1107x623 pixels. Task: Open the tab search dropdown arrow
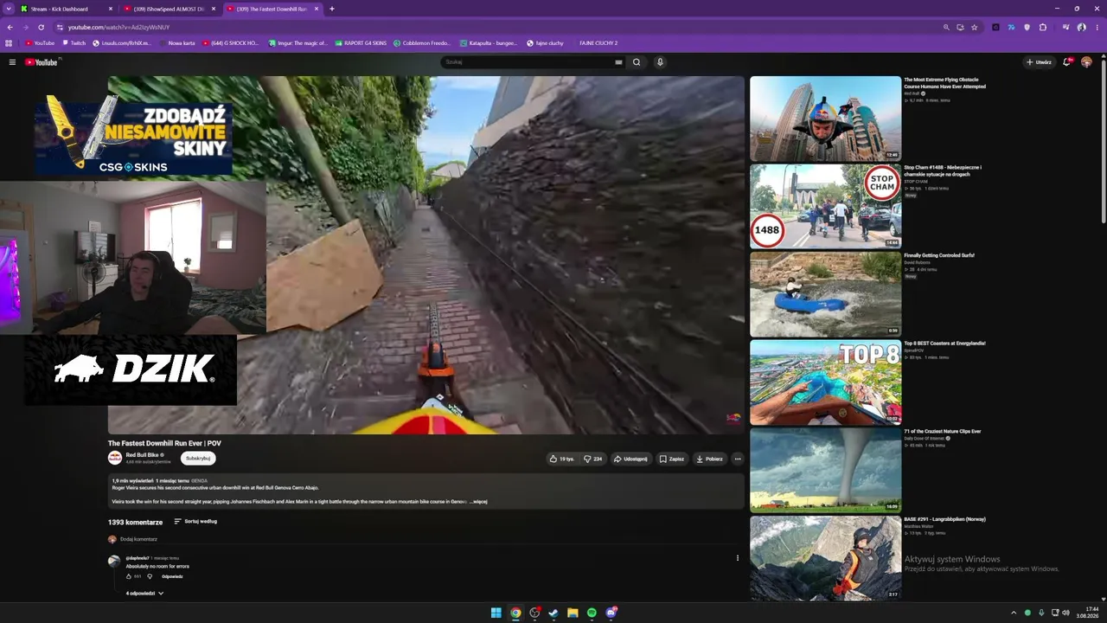10,9
